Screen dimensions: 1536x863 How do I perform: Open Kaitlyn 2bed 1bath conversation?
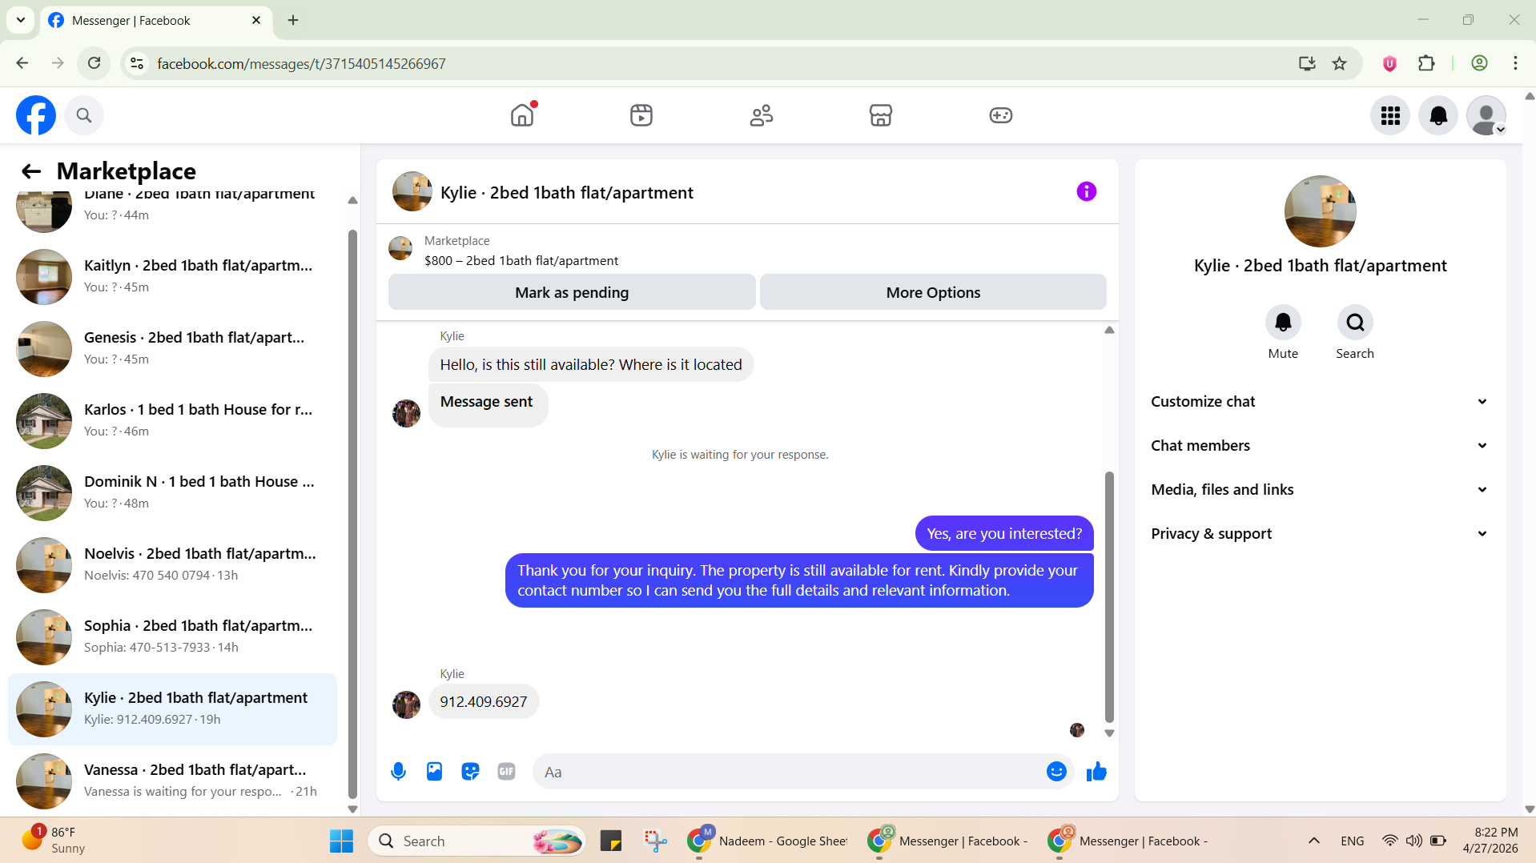point(172,276)
